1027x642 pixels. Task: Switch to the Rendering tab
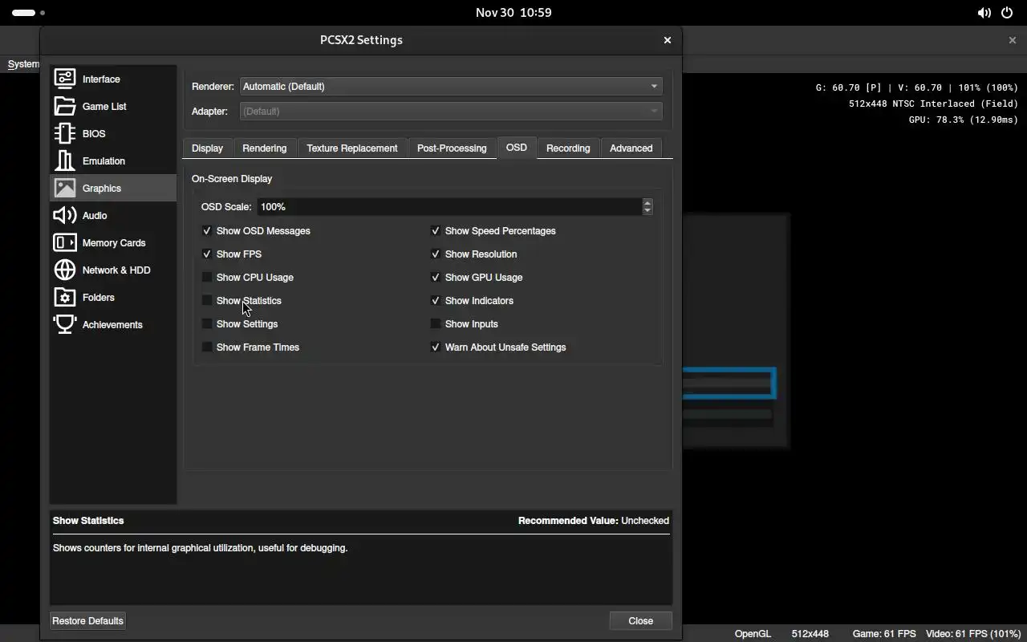coord(265,148)
